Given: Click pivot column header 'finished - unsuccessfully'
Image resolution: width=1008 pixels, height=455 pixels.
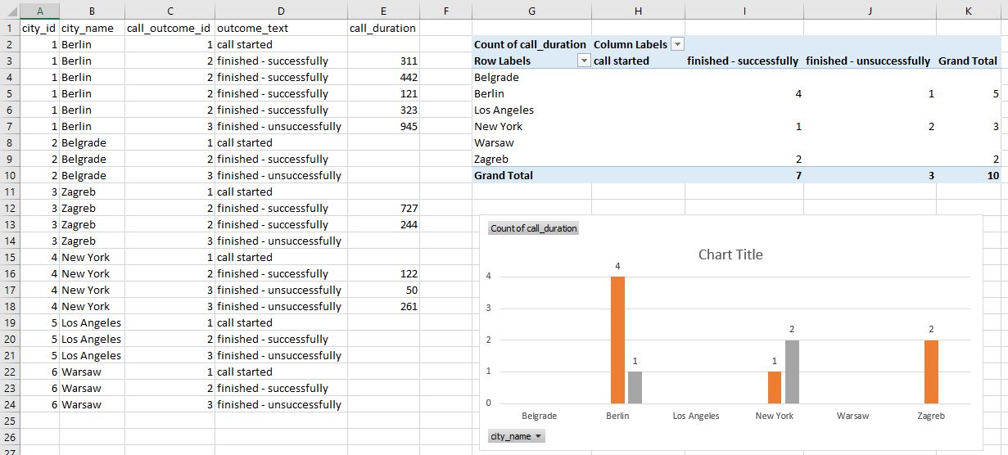Looking at the screenshot, I should pos(868,61).
